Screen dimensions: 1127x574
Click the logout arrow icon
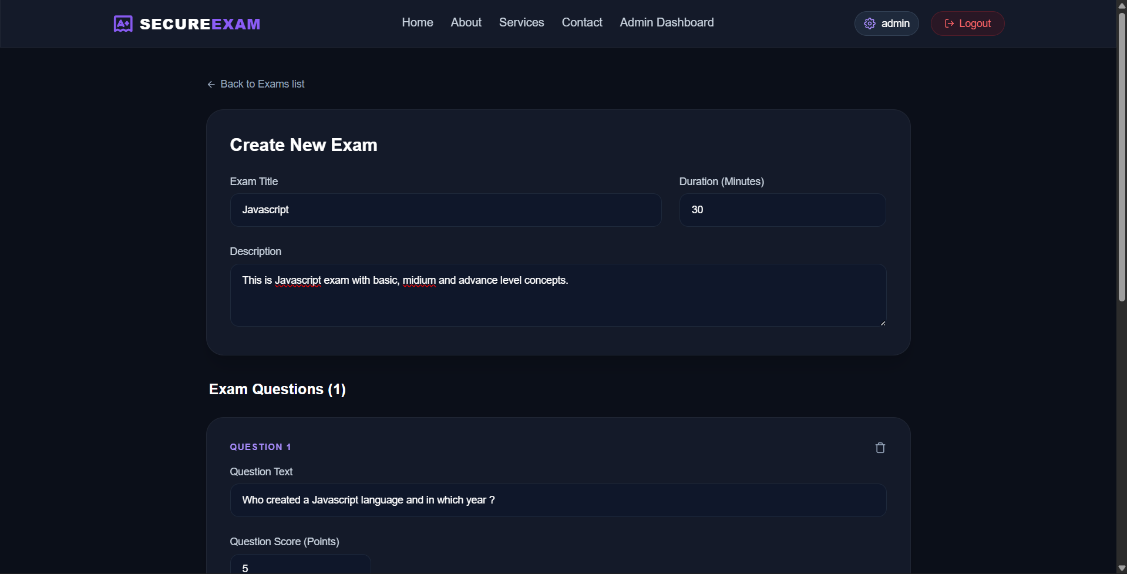coord(949,24)
